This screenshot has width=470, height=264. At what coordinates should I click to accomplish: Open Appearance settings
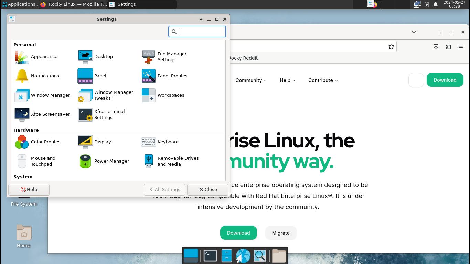[36, 57]
